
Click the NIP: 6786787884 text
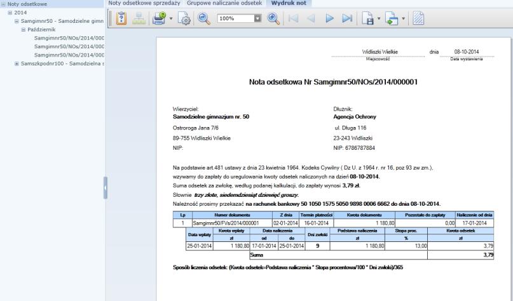354,148
